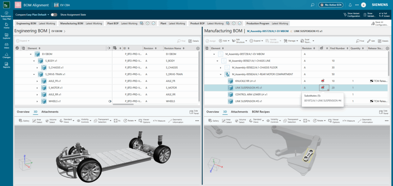Click the notifications bell icon
The image size is (393, 186).
pyautogui.click(x=350, y=5)
